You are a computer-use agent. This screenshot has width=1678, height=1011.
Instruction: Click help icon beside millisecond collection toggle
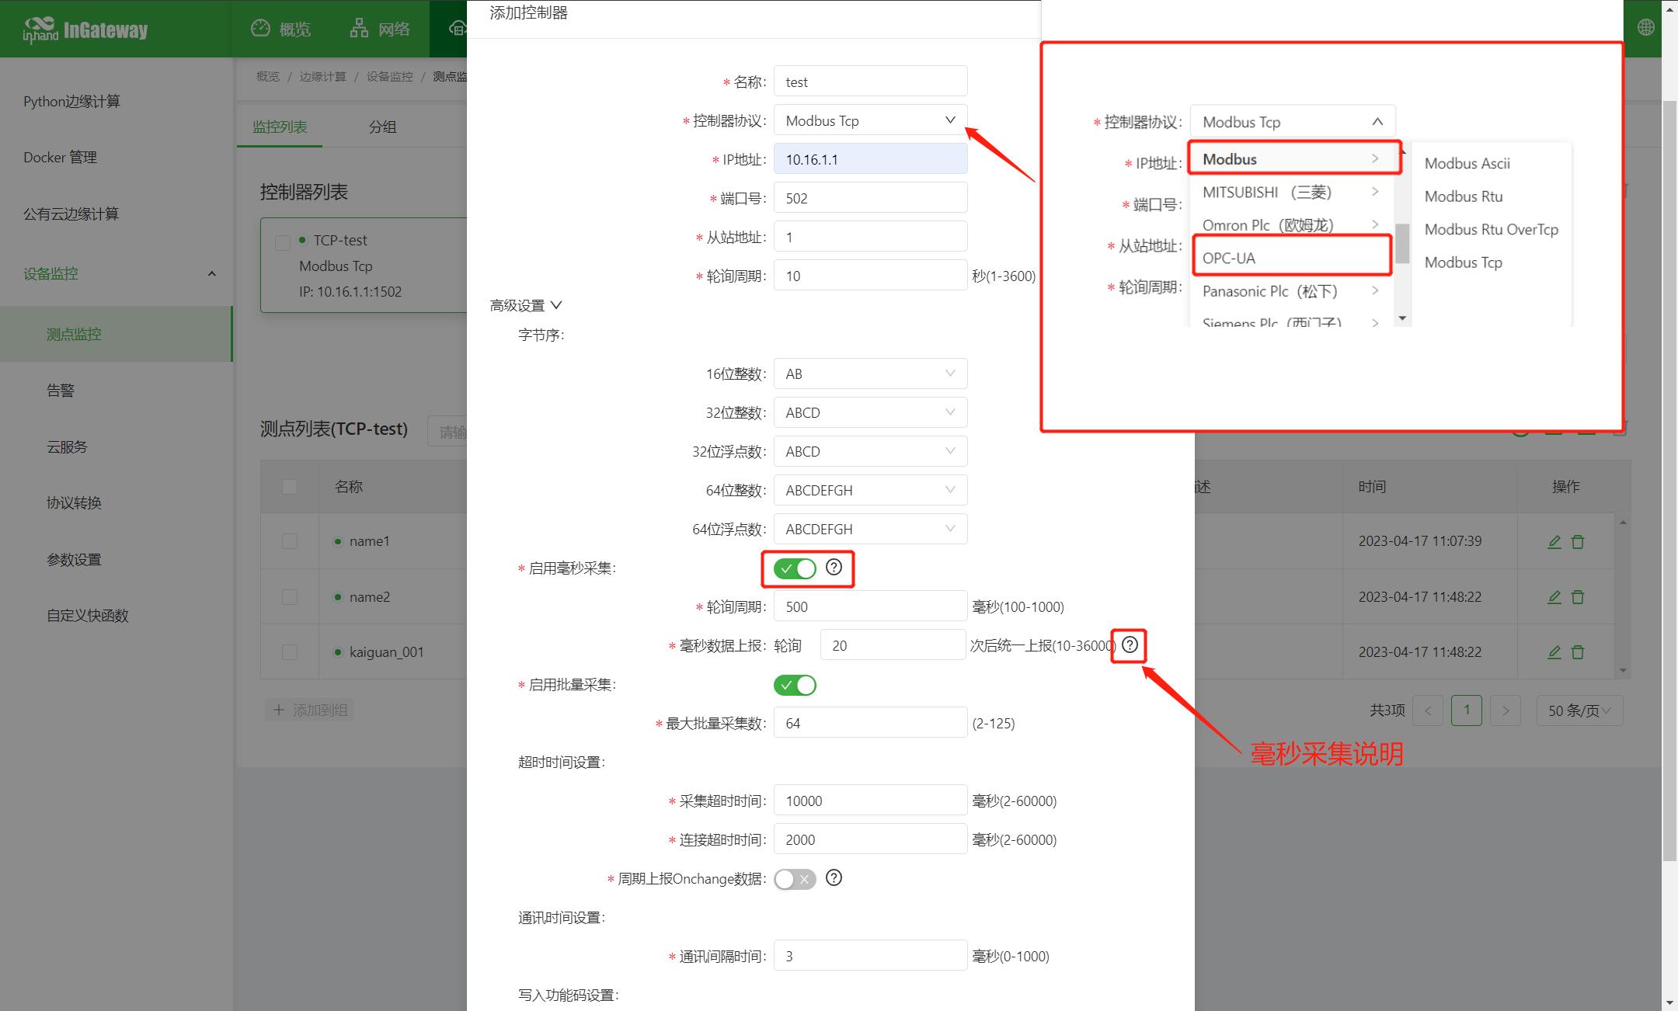coord(834,568)
